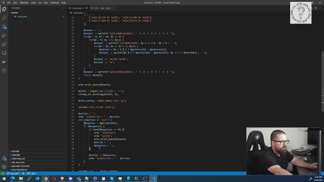Open OBS Studio from the taskbar
Viewport: 324px width, 182px height.
pyautogui.click(x=145, y=178)
